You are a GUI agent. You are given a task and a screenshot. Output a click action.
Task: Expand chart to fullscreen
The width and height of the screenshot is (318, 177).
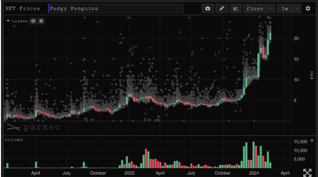[307, 173]
